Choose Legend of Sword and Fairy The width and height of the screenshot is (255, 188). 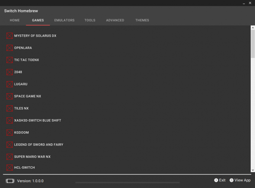coord(39,144)
